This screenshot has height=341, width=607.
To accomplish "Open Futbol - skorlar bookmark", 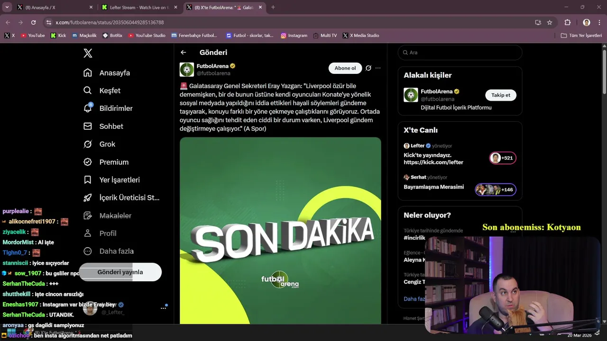I will pos(250,36).
